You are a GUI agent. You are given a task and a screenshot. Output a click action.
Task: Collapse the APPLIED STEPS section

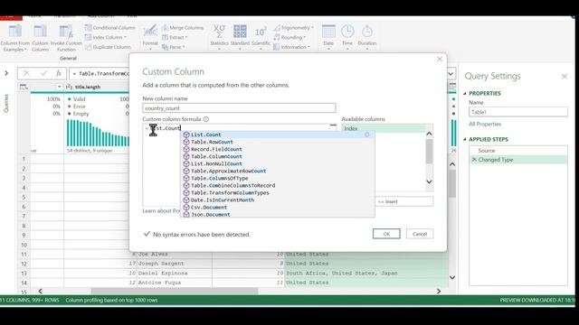[x=465, y=139]
